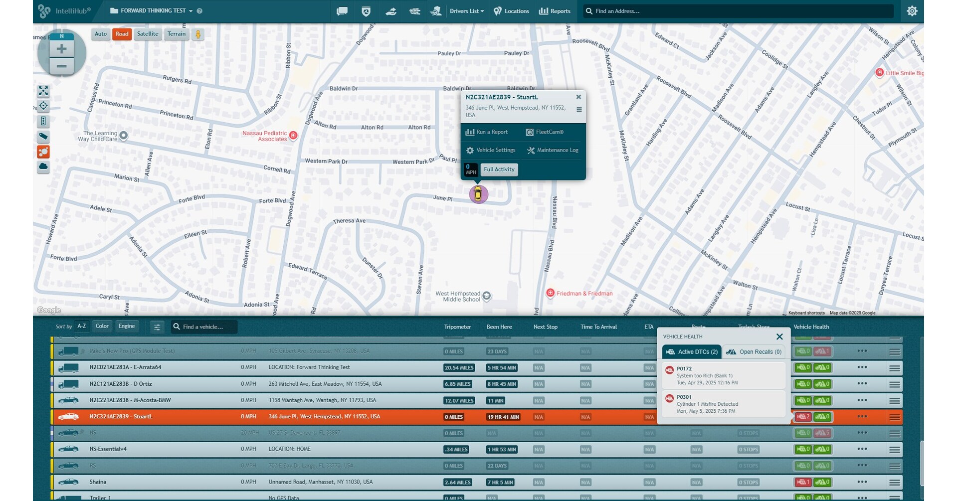View the Active DTCs tab
This screenshot has width=957, height=501.
point(692,351)
